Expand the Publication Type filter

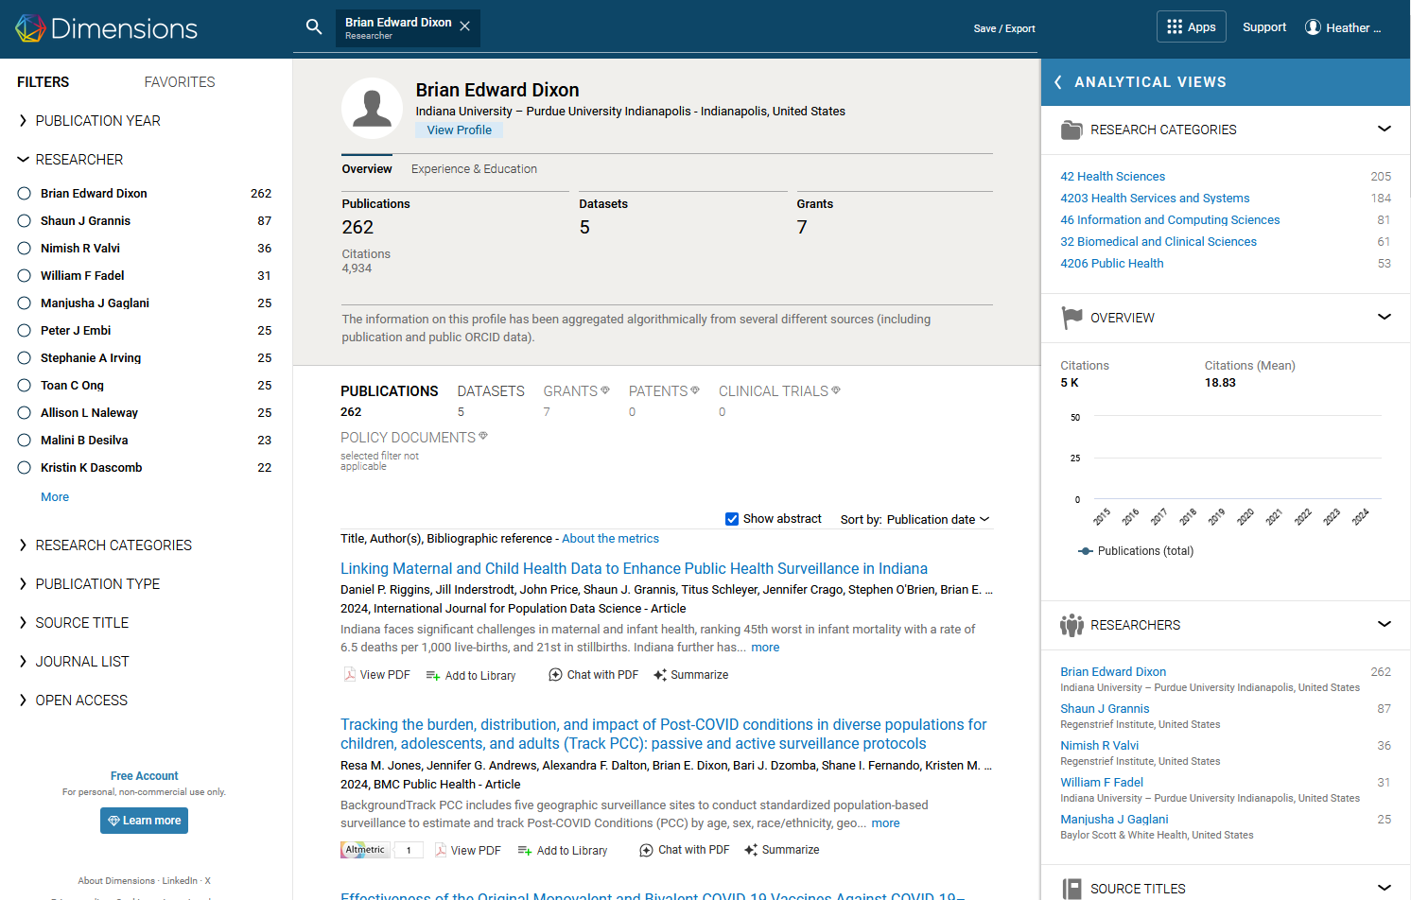[89, 584]
